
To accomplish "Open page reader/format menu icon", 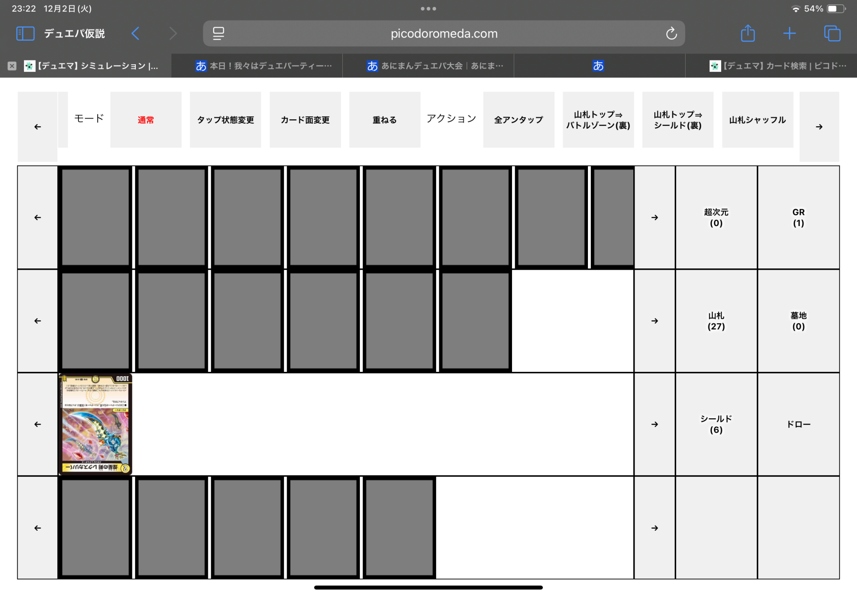I will click(x=219, y=33).
